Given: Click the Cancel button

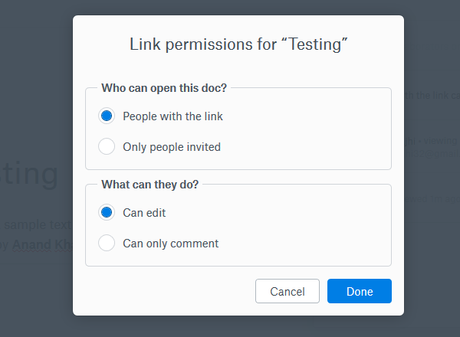Looking at the screenshot, I should (287, 291).
